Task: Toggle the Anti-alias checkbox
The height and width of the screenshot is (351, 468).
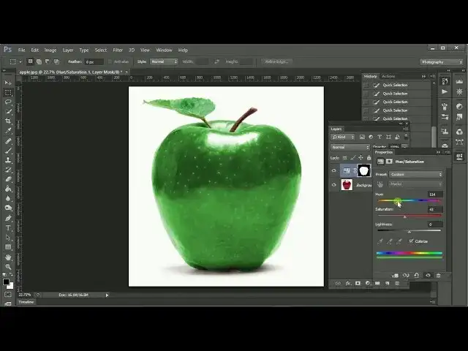Action: tap(110, 61)
